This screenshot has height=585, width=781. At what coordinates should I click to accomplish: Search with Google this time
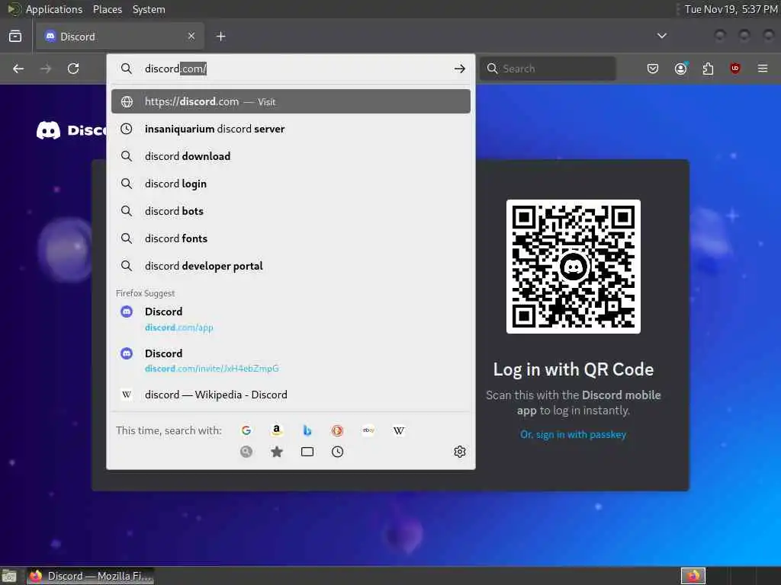click(246, 430)
